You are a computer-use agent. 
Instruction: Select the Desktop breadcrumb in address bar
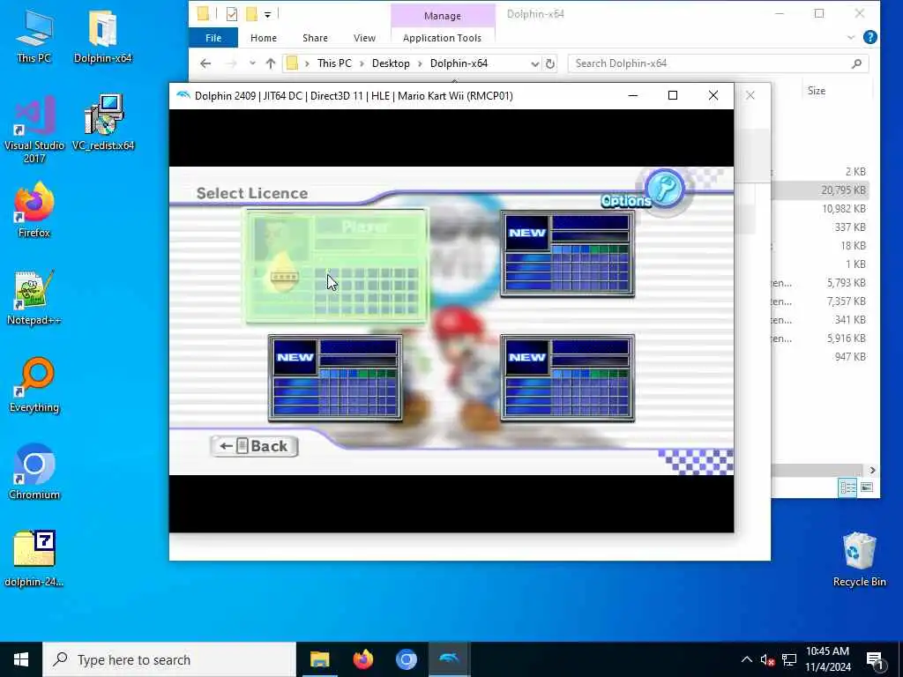[x=391, y=63]
